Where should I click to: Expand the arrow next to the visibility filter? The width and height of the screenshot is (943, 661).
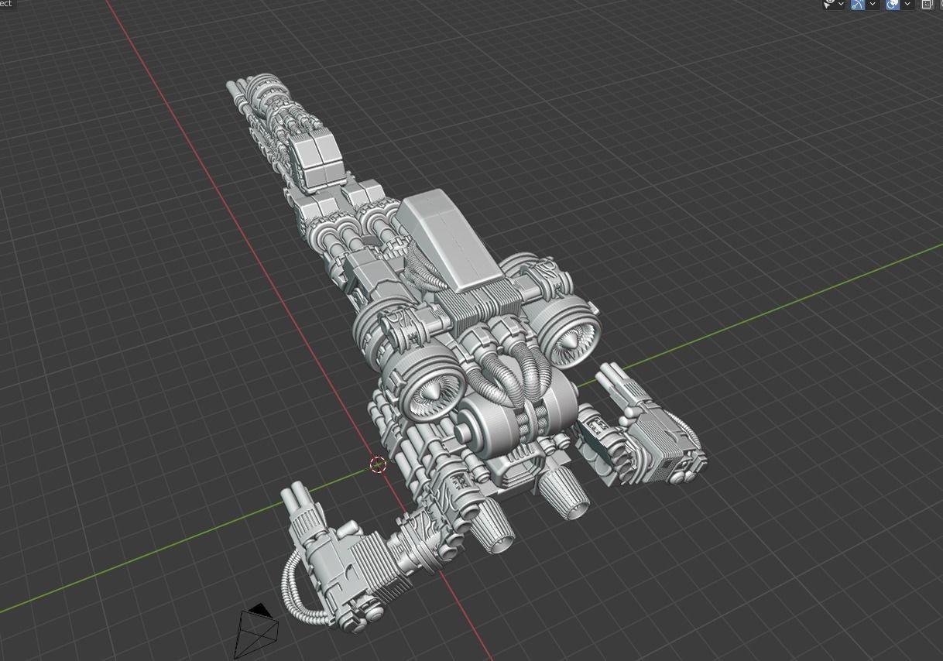841,4
